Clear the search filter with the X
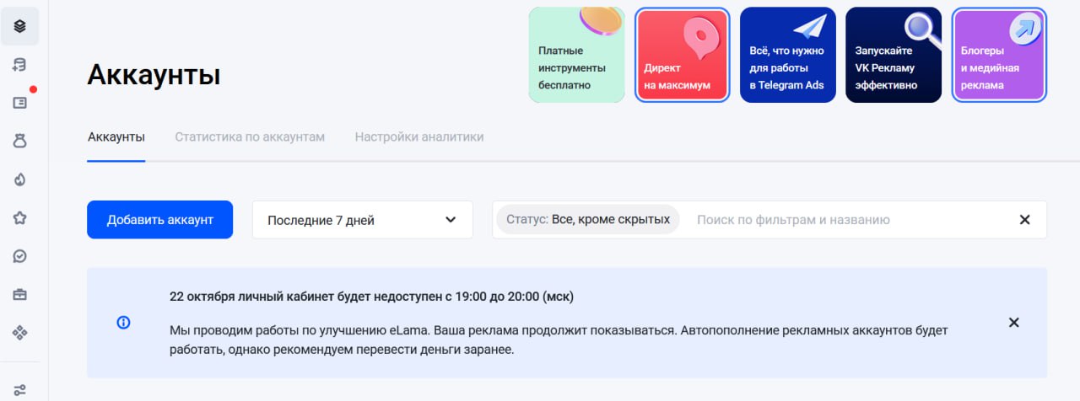Image resolution: width=1080 pixels, height=401 pixels. coord(1024,220)
